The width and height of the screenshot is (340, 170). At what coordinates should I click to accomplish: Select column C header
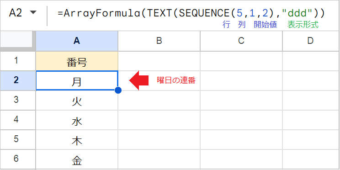pyautogui.click(x=241, y=41)
